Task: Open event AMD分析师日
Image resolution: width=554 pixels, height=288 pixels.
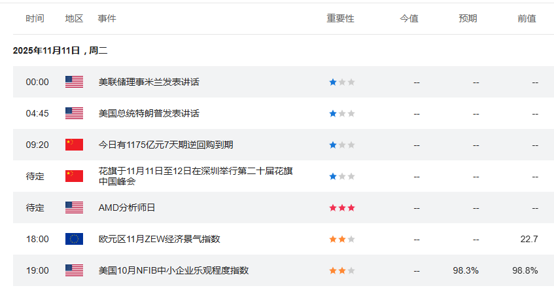Action: click(x=127, y=207)
